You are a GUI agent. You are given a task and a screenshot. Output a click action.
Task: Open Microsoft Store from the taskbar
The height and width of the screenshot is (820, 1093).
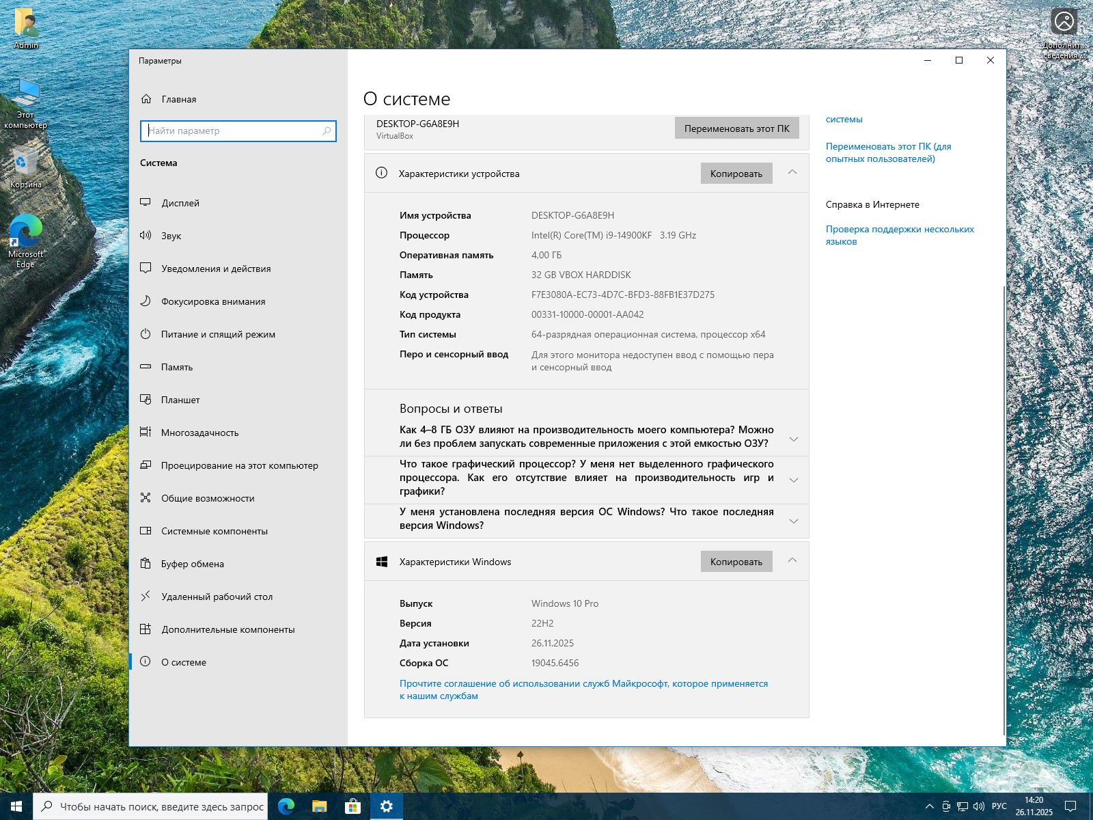[x=352, y=806]
